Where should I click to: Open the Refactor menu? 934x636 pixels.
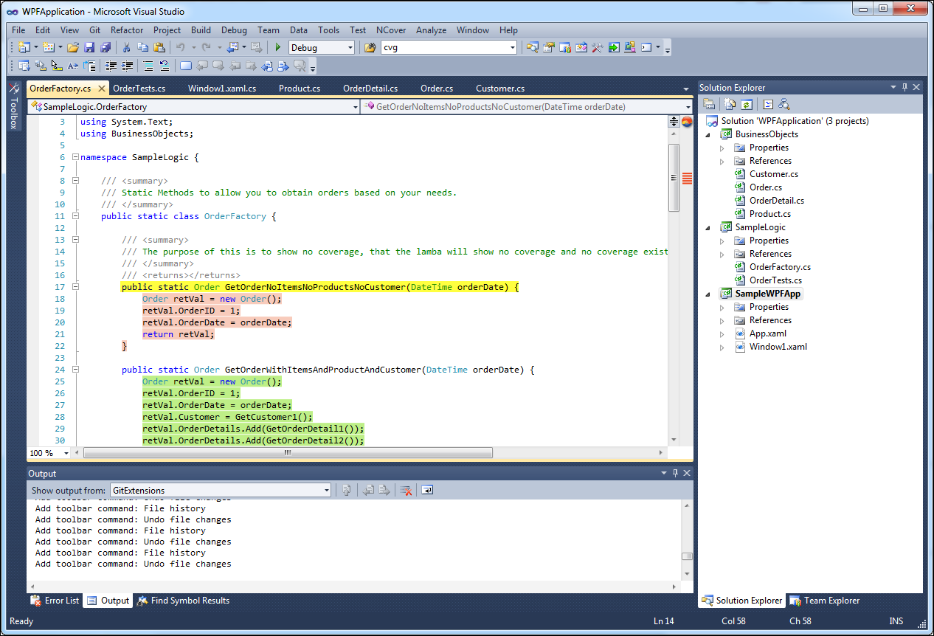point(127,30)
